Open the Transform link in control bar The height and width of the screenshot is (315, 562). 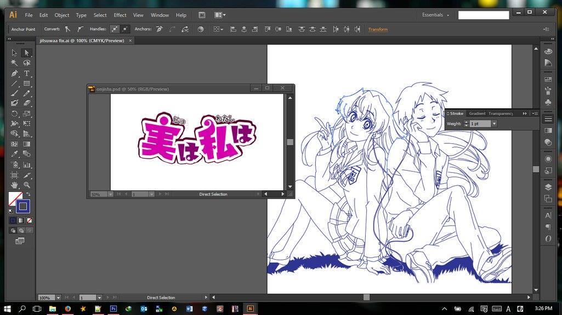(x=378, y=30)
